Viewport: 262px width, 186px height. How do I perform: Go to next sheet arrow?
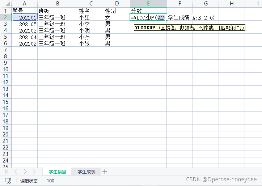(x=25, y=172)
